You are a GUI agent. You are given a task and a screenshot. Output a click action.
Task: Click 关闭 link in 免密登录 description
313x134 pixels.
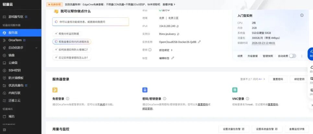click(102, 104)
